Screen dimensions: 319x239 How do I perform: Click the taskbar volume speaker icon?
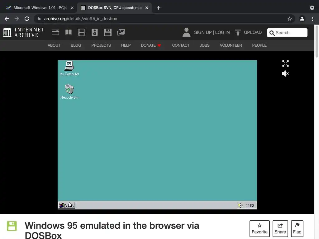pos(240,205)
